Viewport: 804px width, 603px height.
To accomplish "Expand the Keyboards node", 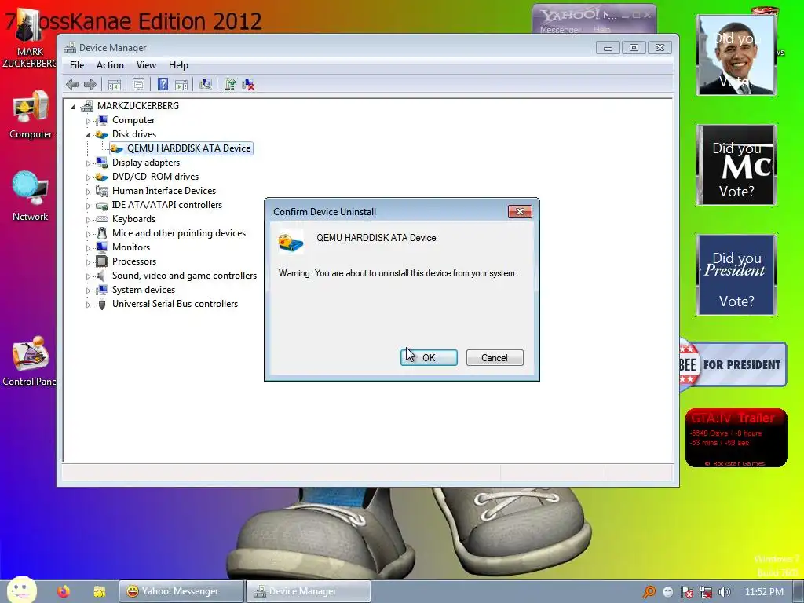I will coord(88,220).
